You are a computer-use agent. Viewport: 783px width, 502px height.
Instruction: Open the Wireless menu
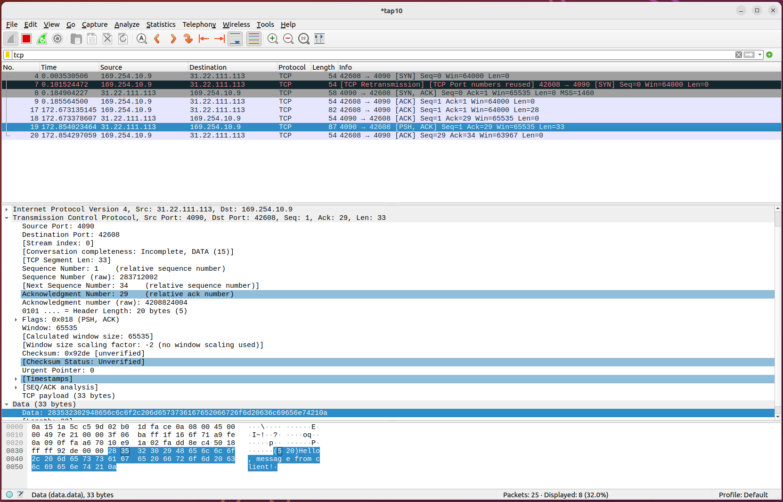tap(237, 24)
